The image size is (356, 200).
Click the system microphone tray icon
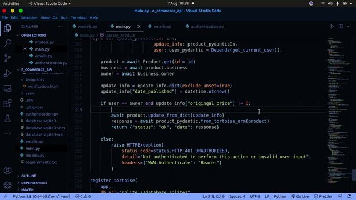[338, 3]
